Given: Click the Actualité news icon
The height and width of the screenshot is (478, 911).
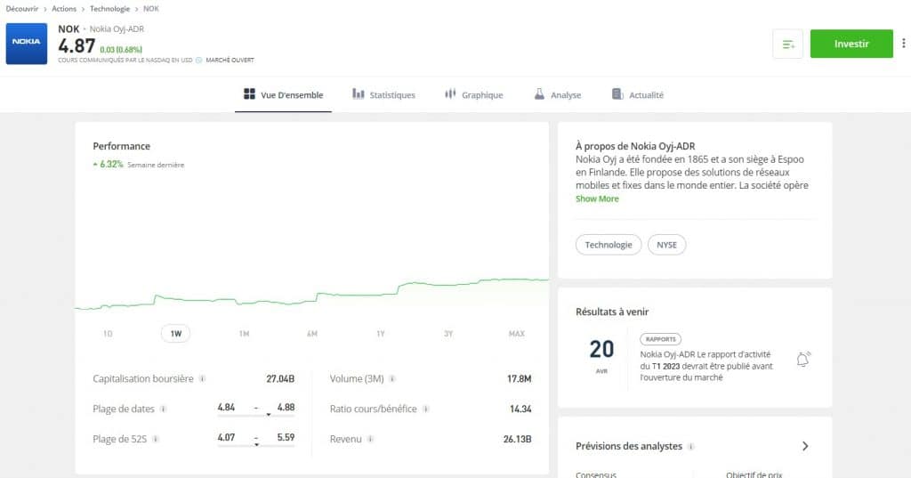Looking at the screenshot, I should tap(617, 94).
